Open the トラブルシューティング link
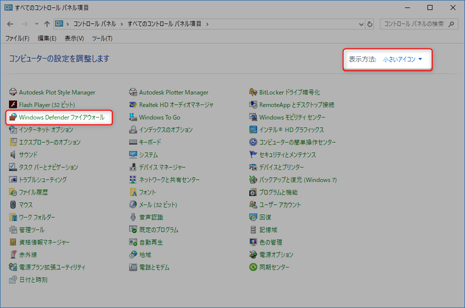The height and width of the screenshot is (308, 465). click(43, 180)
